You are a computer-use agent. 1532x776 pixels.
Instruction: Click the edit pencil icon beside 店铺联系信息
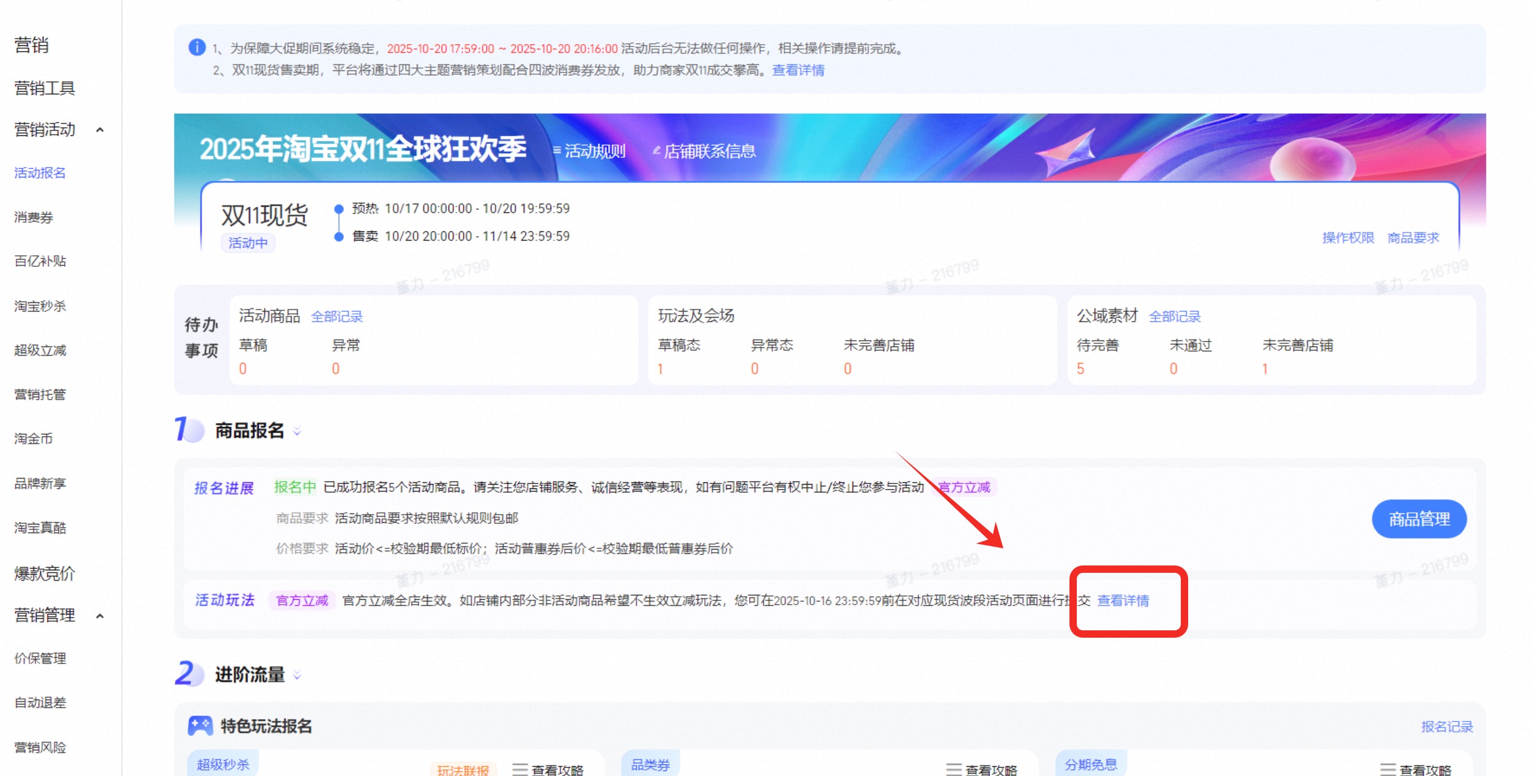[656, 150]
